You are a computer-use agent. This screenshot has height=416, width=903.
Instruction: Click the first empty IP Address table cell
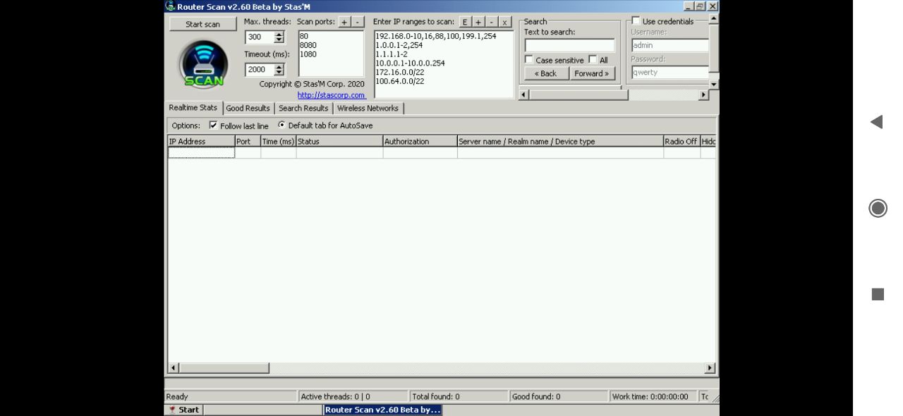pyautogui.click(x=201, y=152)
